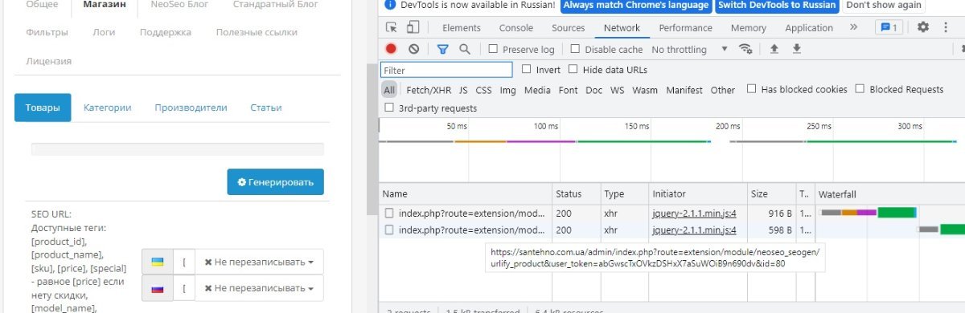Open the Application panel

(x=809, y=27)
